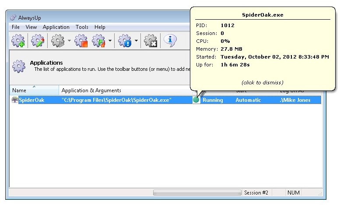Click the SpiderOak.exe tooltip title
340x205 pixels.
(263, 15)
